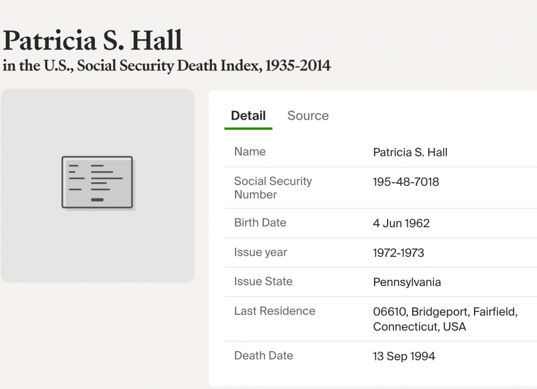Click the Issue year field label
Image resolution: width=537 pixels, height=389 pixels.
261,252
